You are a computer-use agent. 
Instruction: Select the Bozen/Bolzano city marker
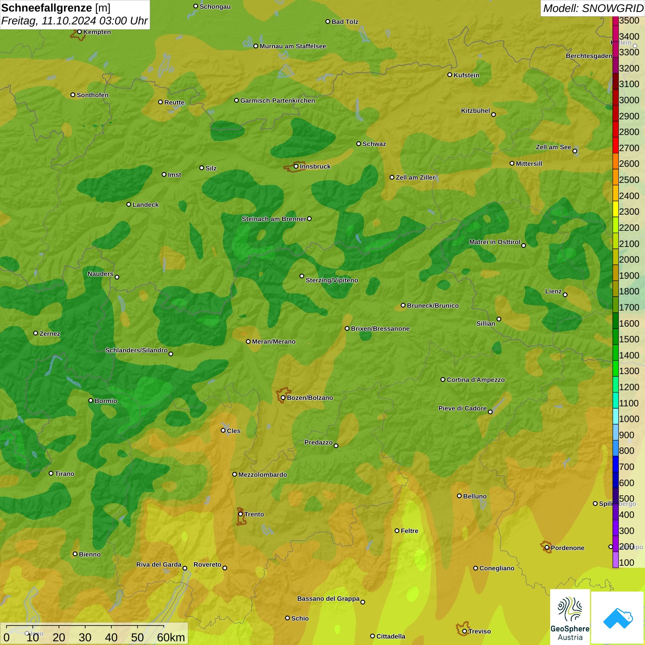(x=283, y=398)
